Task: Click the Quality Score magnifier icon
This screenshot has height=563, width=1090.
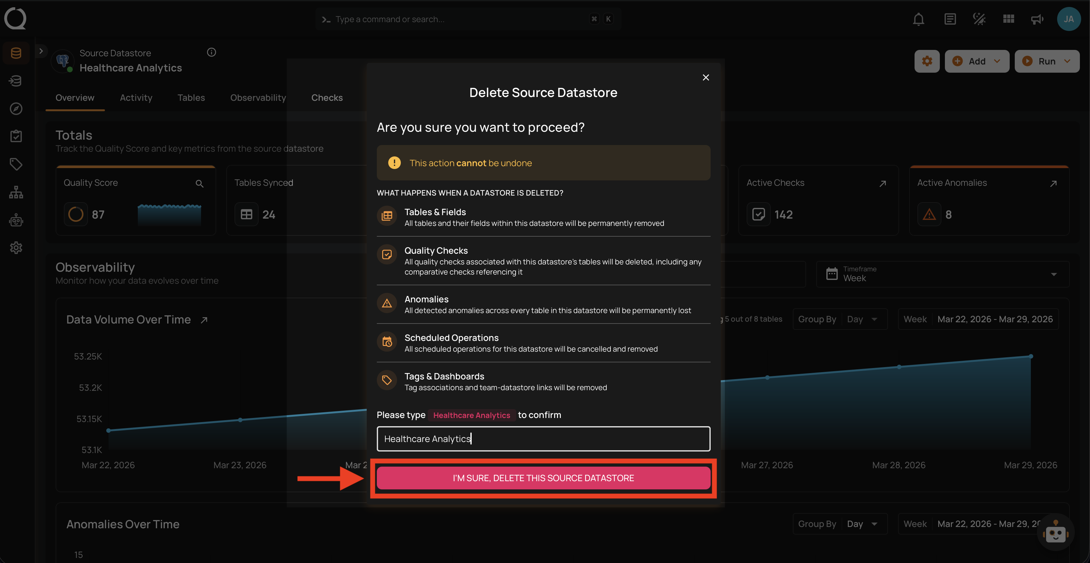Action: [199, 184]
